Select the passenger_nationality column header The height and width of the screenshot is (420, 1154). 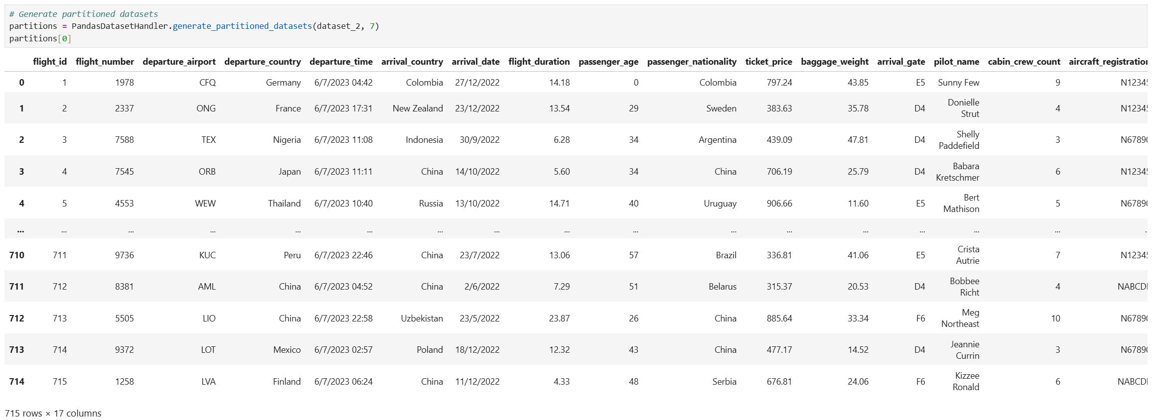click(x=691, y=62)
